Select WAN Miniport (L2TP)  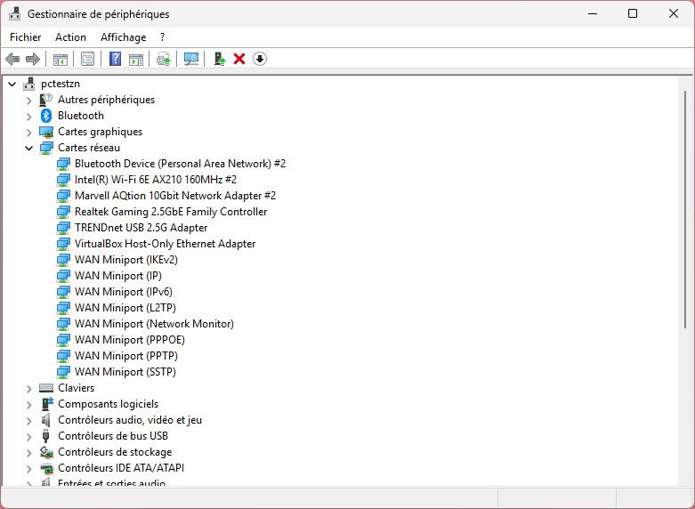point(125,307)
